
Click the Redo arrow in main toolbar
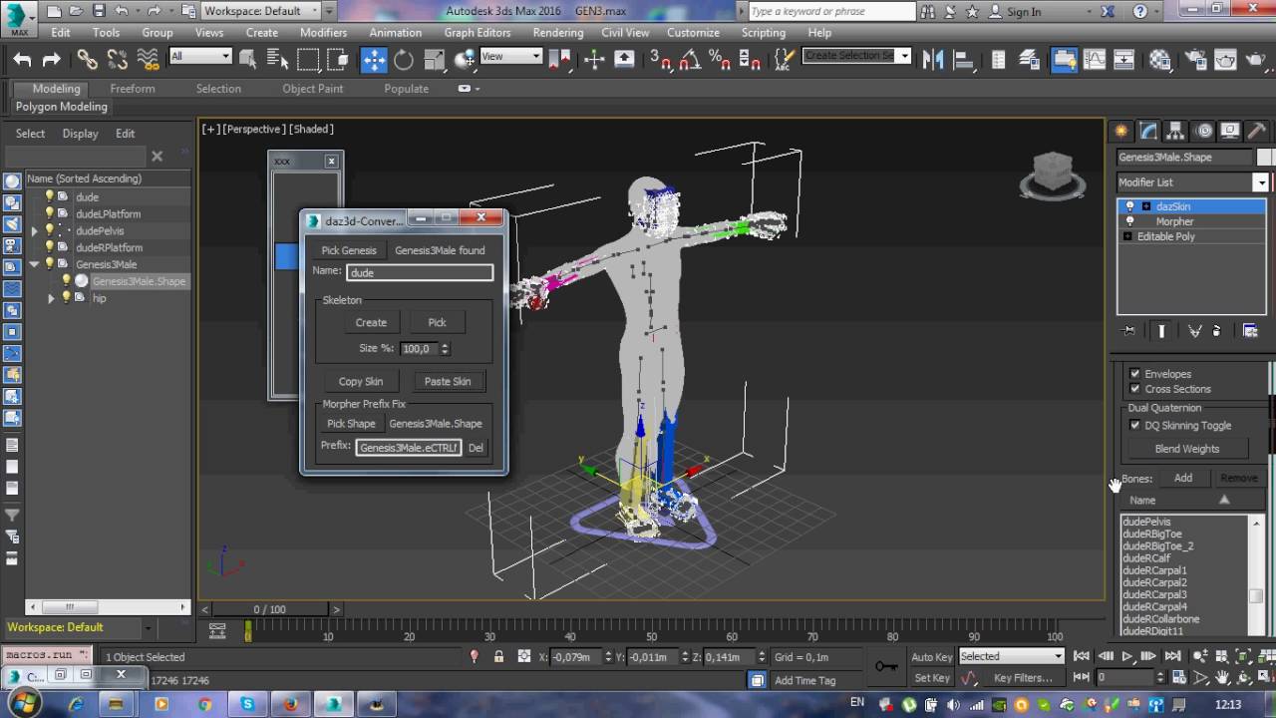[x=52, y=60]
